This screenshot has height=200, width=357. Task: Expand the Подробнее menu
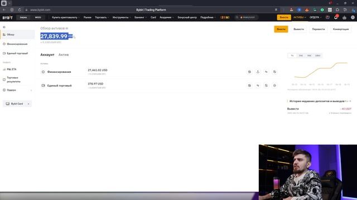click(x=208, y=17)
